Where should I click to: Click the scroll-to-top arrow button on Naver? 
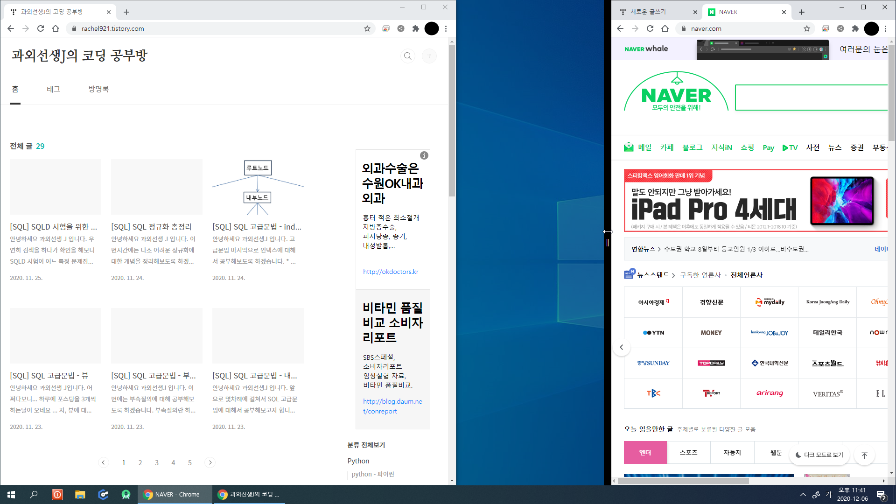(x=864, y=455)
